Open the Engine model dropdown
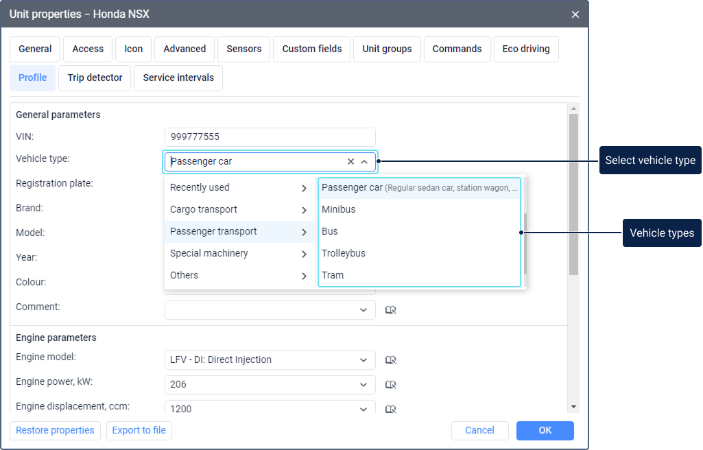 click(x=364, y=360)
